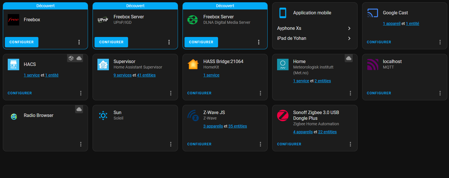Click the green DLNA logo icon
Image resolution: width=449 pixels, height=178 pixels.
point(193,20)
